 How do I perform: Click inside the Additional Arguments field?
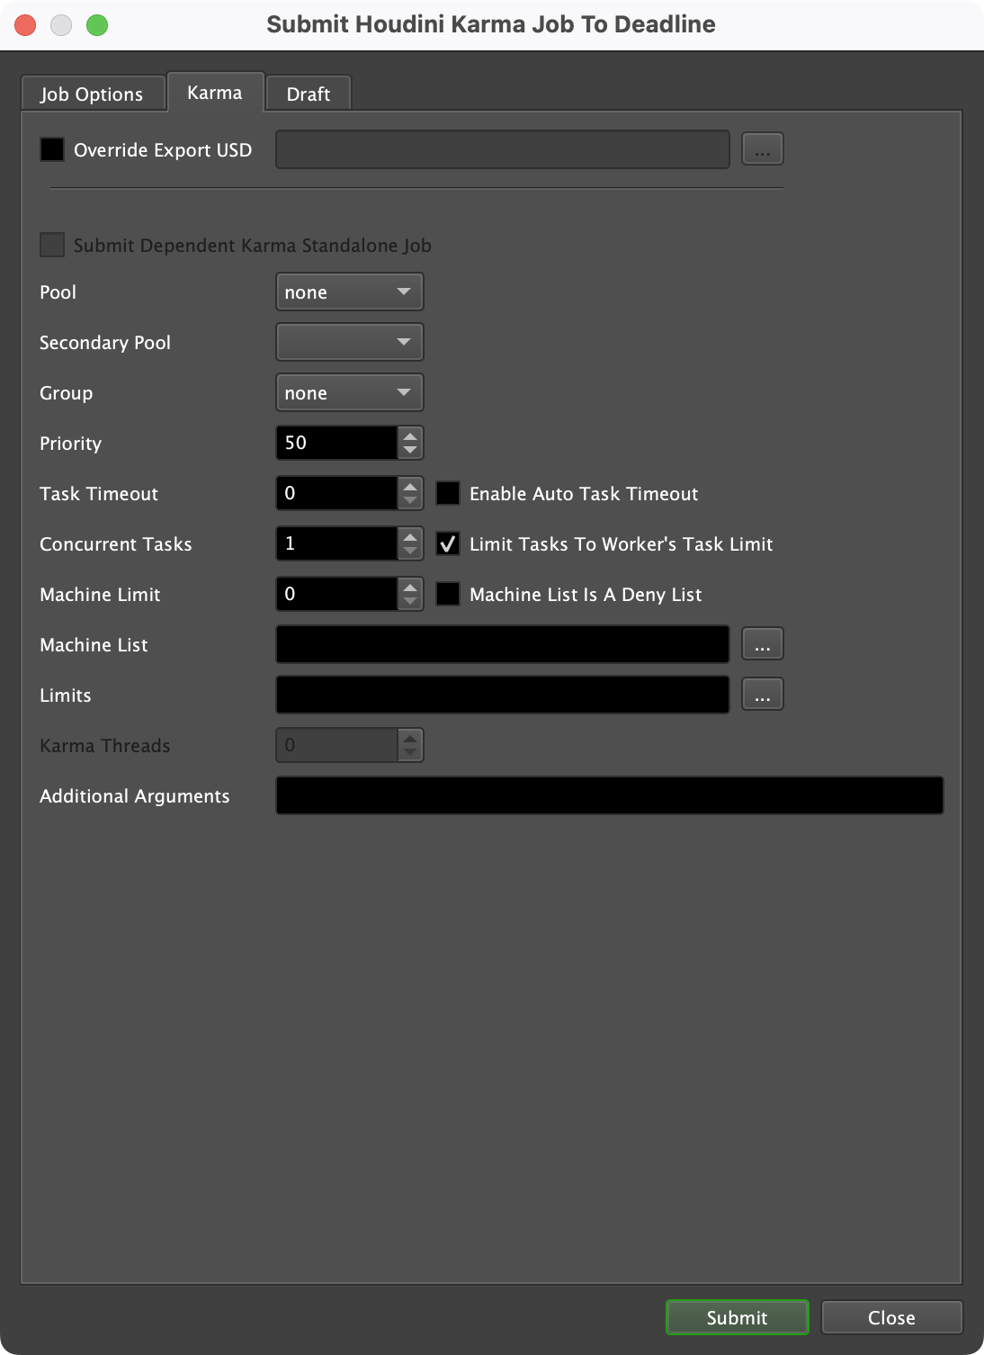point(609,795)
